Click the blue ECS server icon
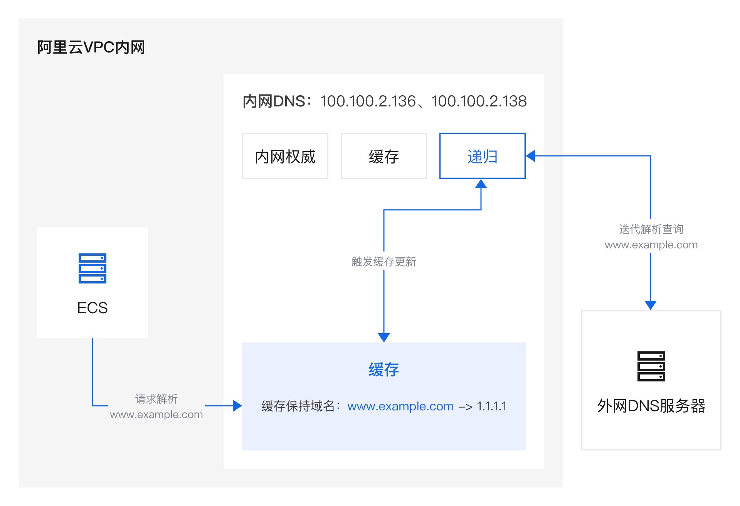740x506 pixels. [92, 268]
